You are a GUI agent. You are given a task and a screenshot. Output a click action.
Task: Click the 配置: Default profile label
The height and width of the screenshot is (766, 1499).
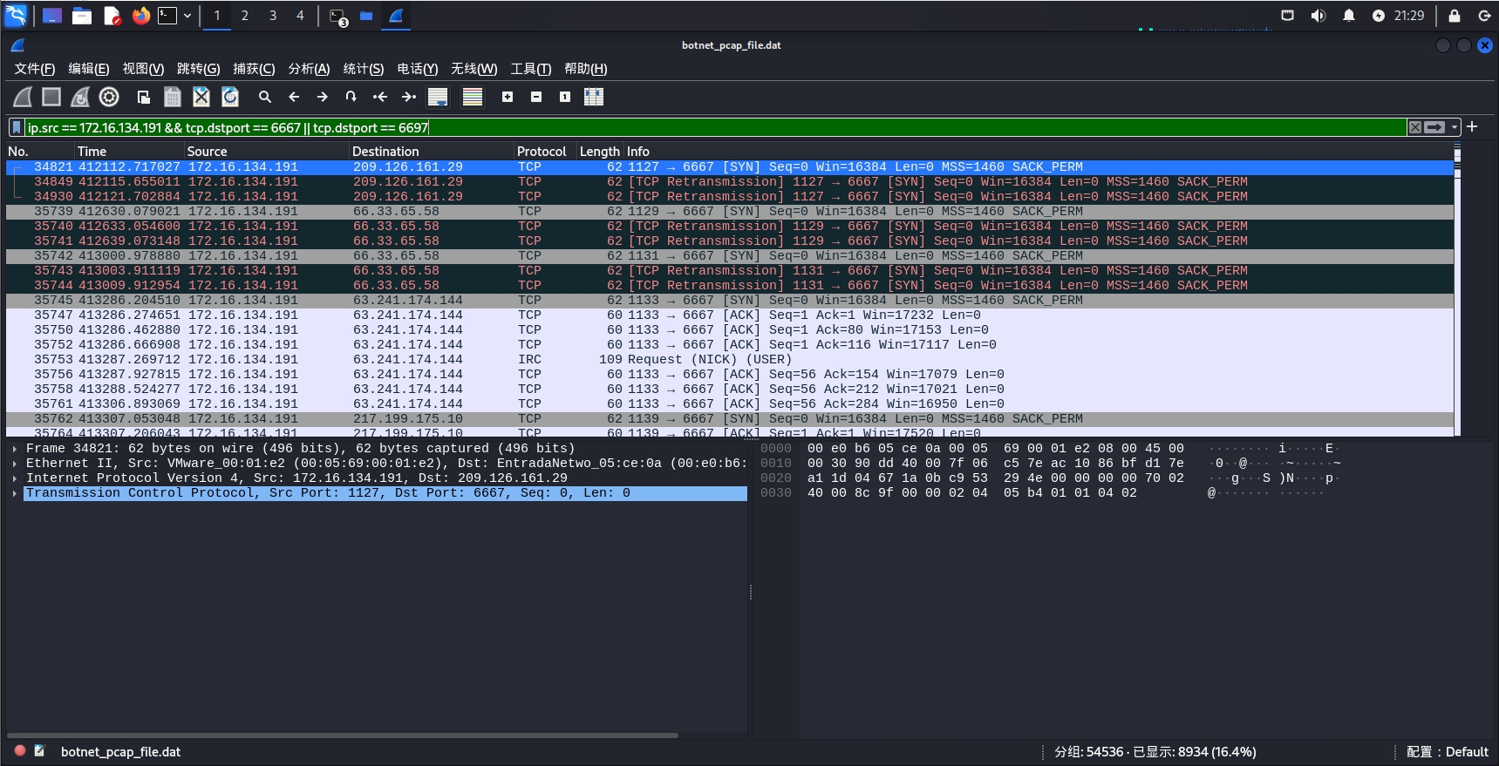coord(1448,752)
